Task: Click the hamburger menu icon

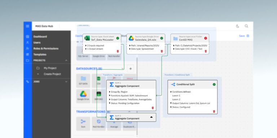Action: click(x=27, y=26)
